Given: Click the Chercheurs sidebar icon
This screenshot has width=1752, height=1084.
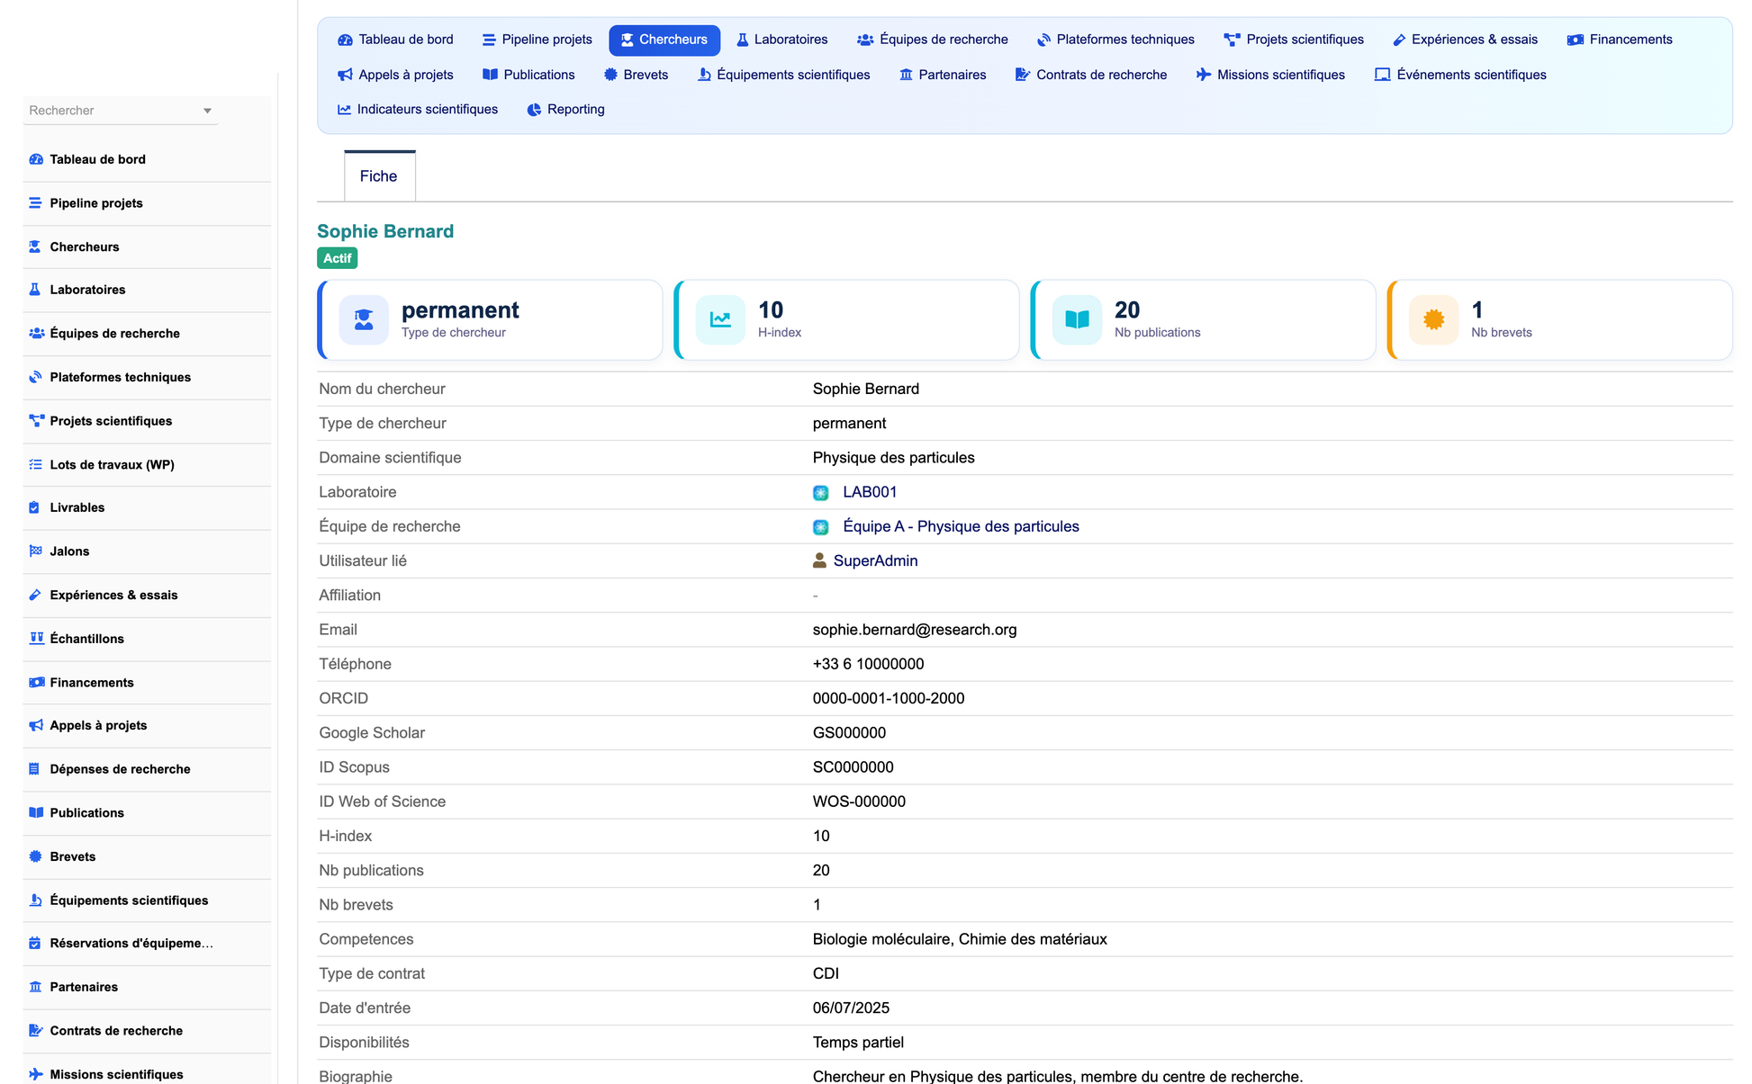Looking at the screenshot, I should 36,246.
